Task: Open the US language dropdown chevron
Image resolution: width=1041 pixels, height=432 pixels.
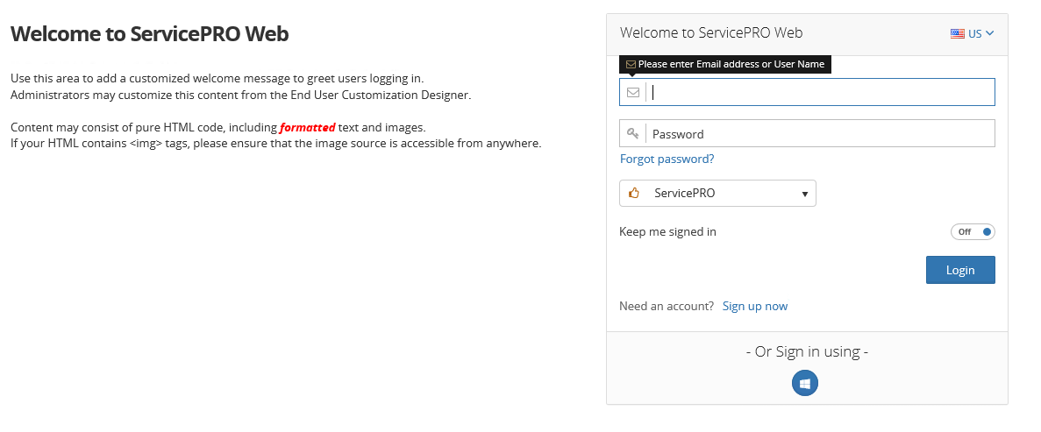Action: click(990, 34)
